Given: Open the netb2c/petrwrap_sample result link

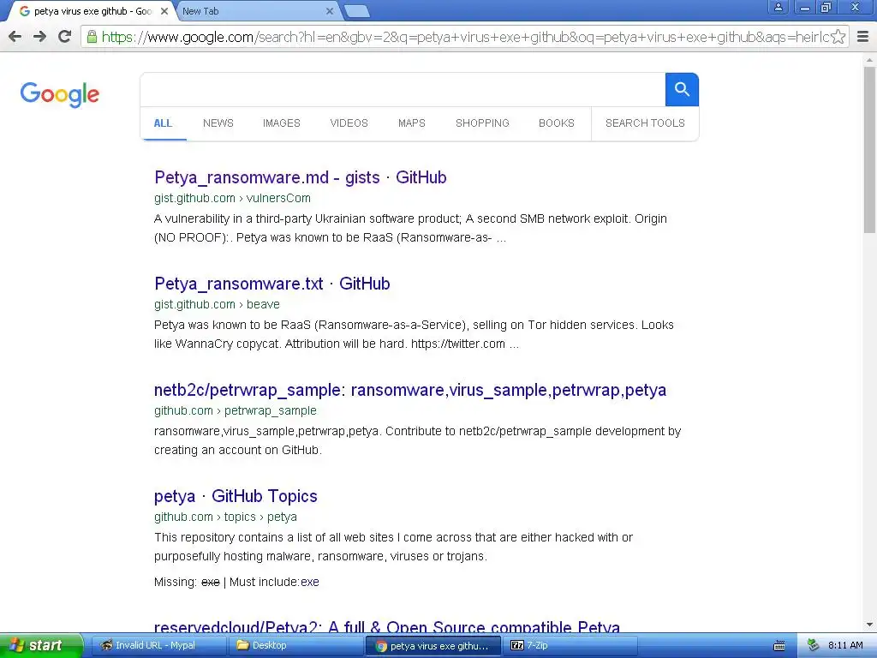Looking at the screenshot, I should (410, 390).
